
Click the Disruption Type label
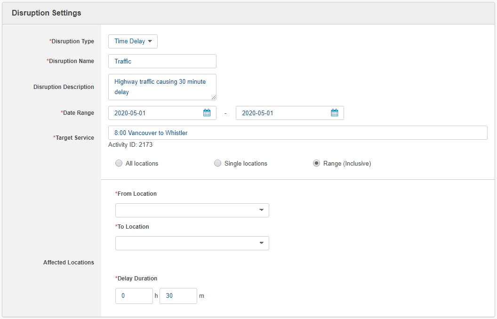(x=72, y=41)
